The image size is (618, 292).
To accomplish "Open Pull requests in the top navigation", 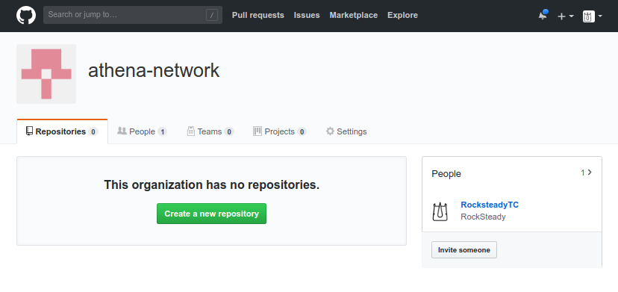I will pos(257,15).
